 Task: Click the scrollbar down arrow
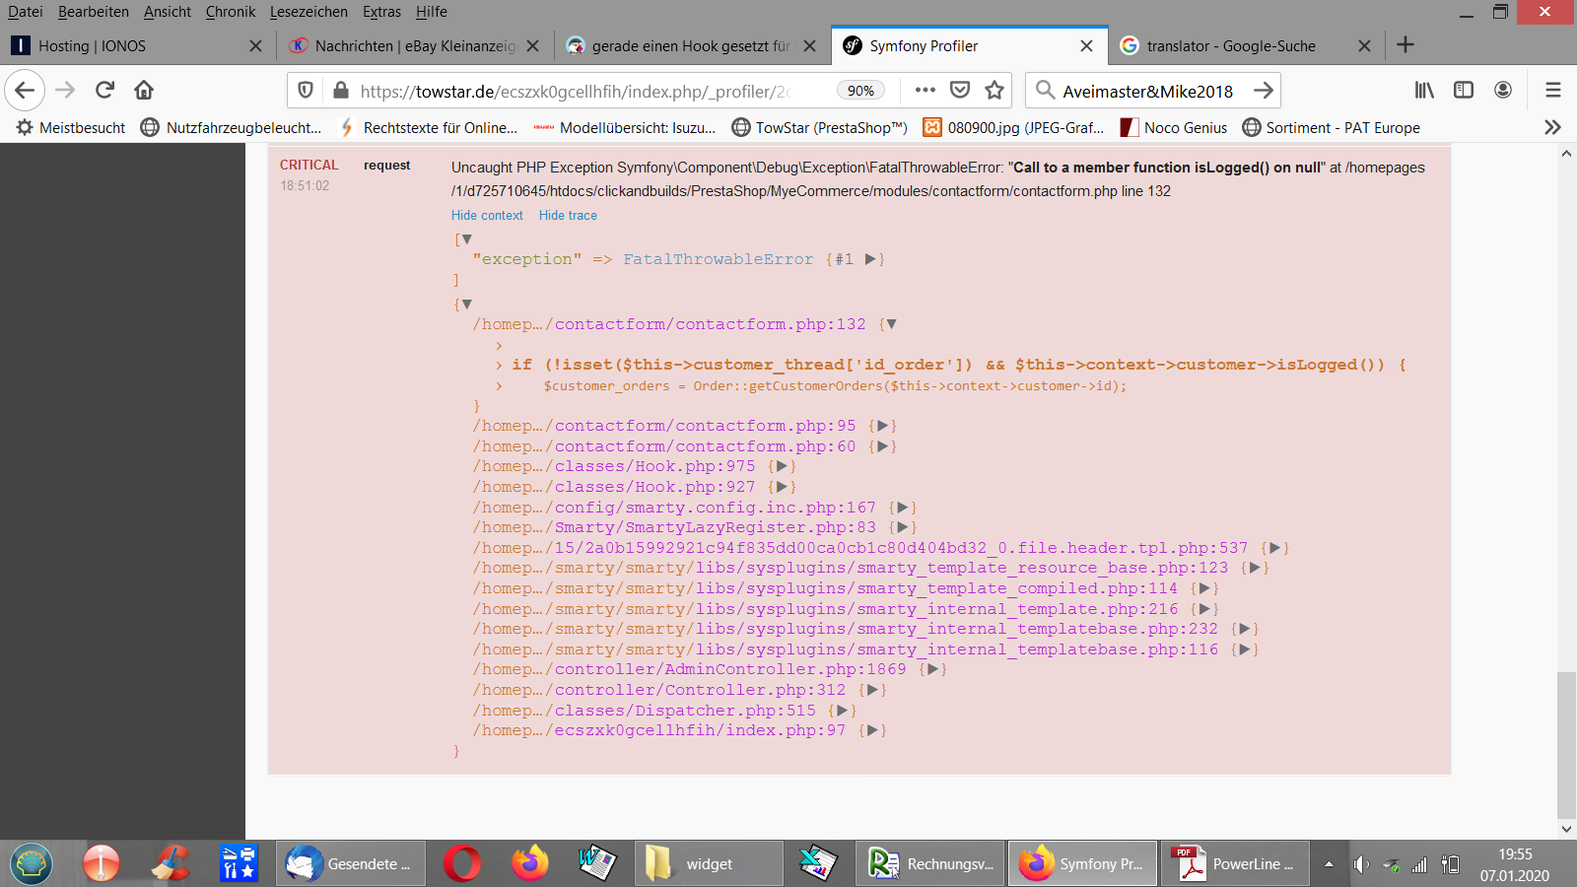(x=1566, y=829)
